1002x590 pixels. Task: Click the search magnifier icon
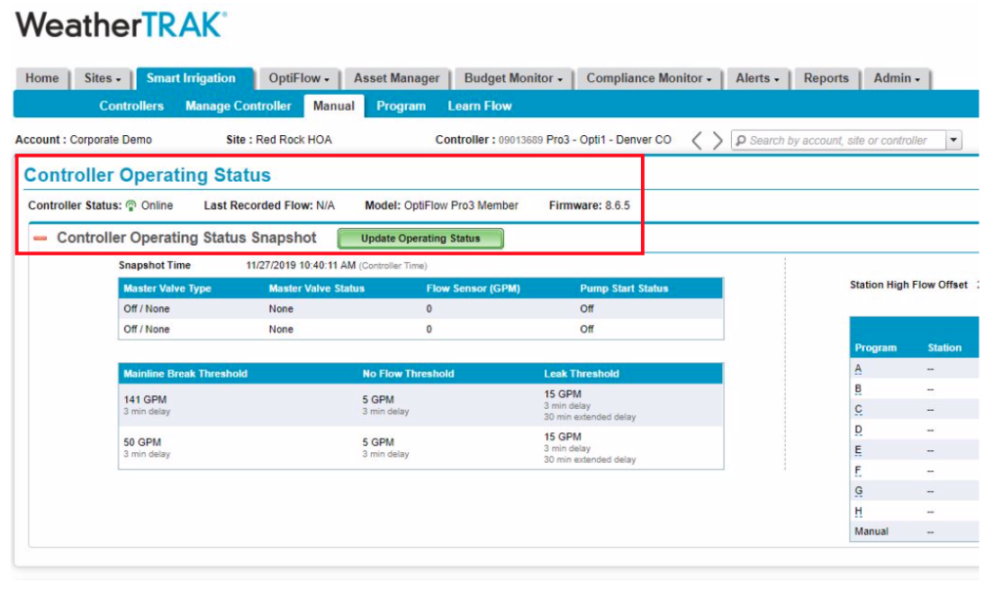click(741, 140)
